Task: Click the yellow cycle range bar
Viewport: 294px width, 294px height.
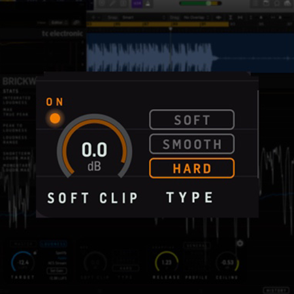Action: (x=157, y=24)
